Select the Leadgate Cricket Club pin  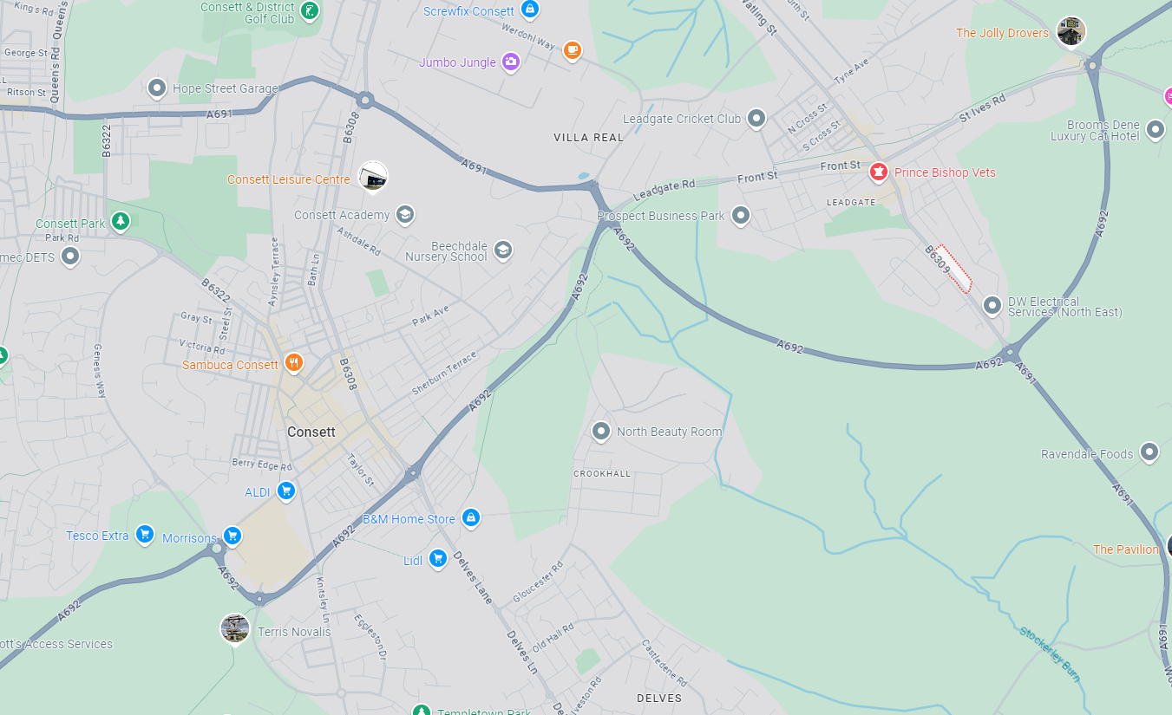756,118
